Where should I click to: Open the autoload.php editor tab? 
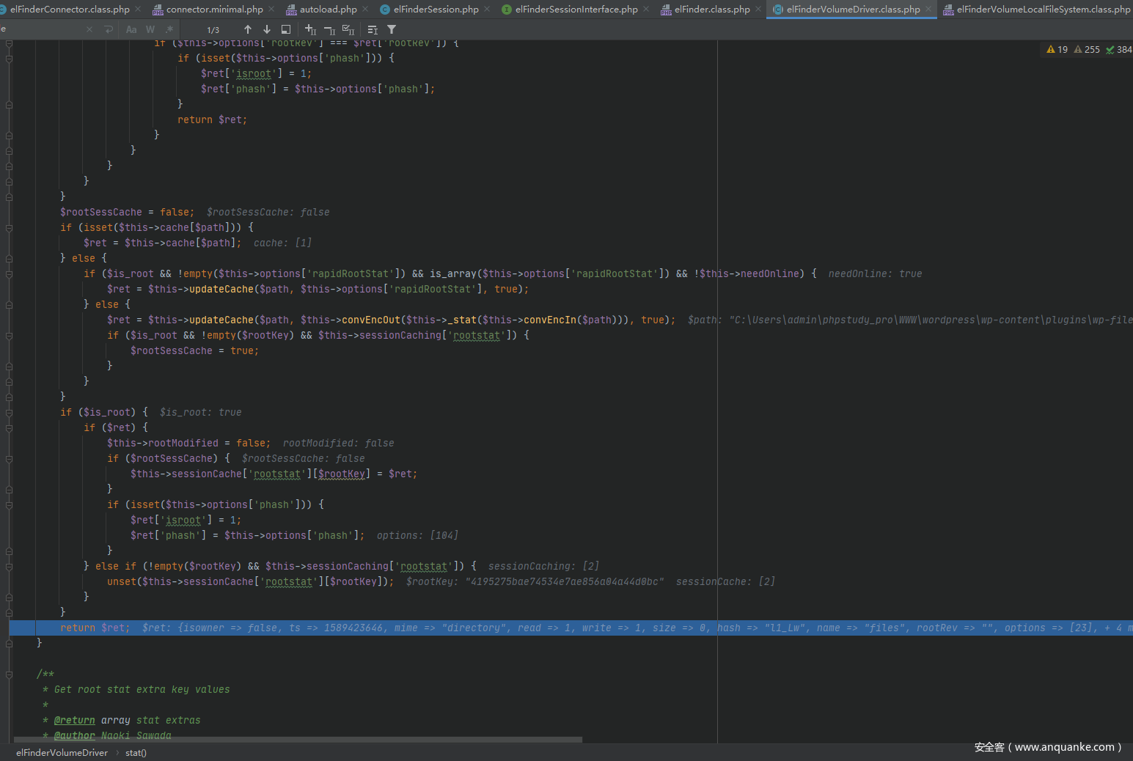[328, 10]
